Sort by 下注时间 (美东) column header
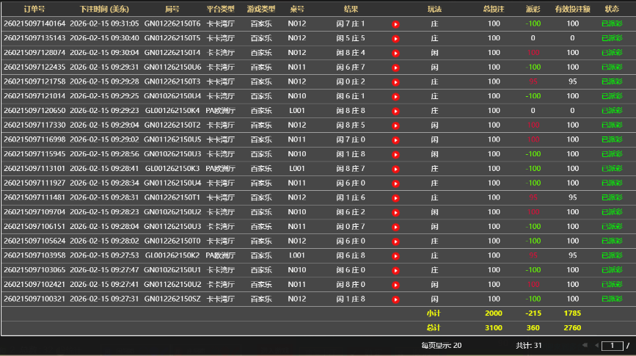The image size is (636, 356). coord(104,9)
